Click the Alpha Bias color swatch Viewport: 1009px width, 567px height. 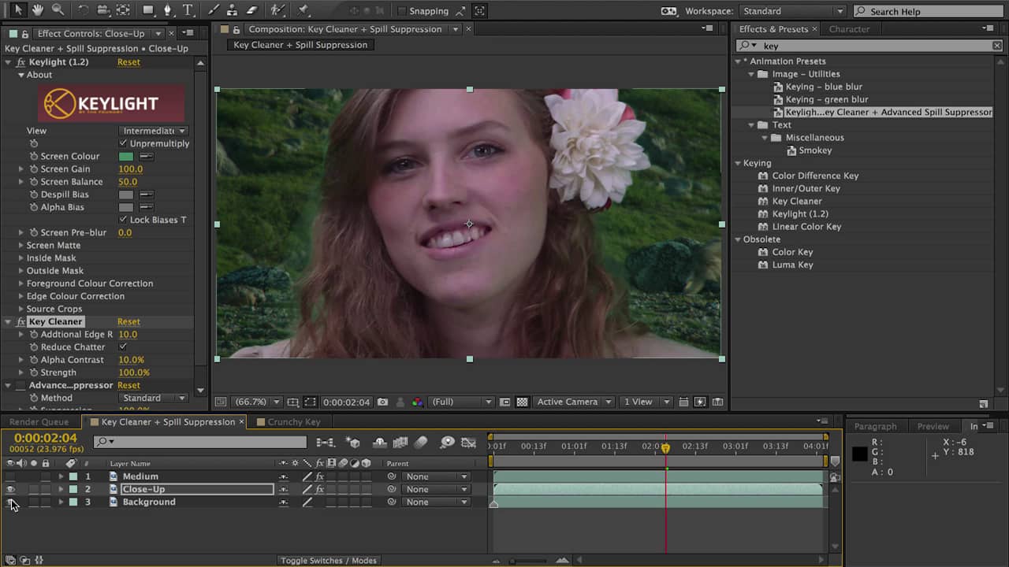click(126, 207)
